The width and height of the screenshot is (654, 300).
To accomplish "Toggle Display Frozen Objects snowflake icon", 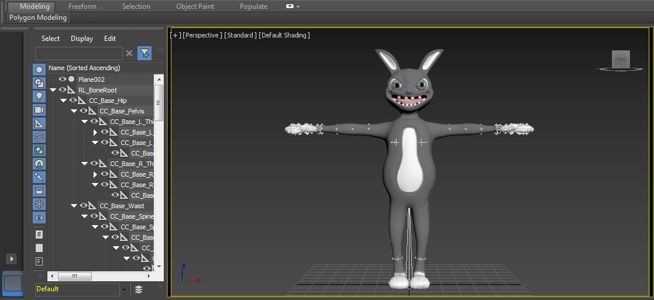I will [x=39, y=204].
